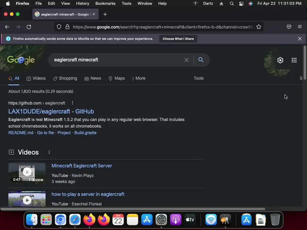Launch Safari from the dock
Screen dimensions: 307x230
[75, 220]
